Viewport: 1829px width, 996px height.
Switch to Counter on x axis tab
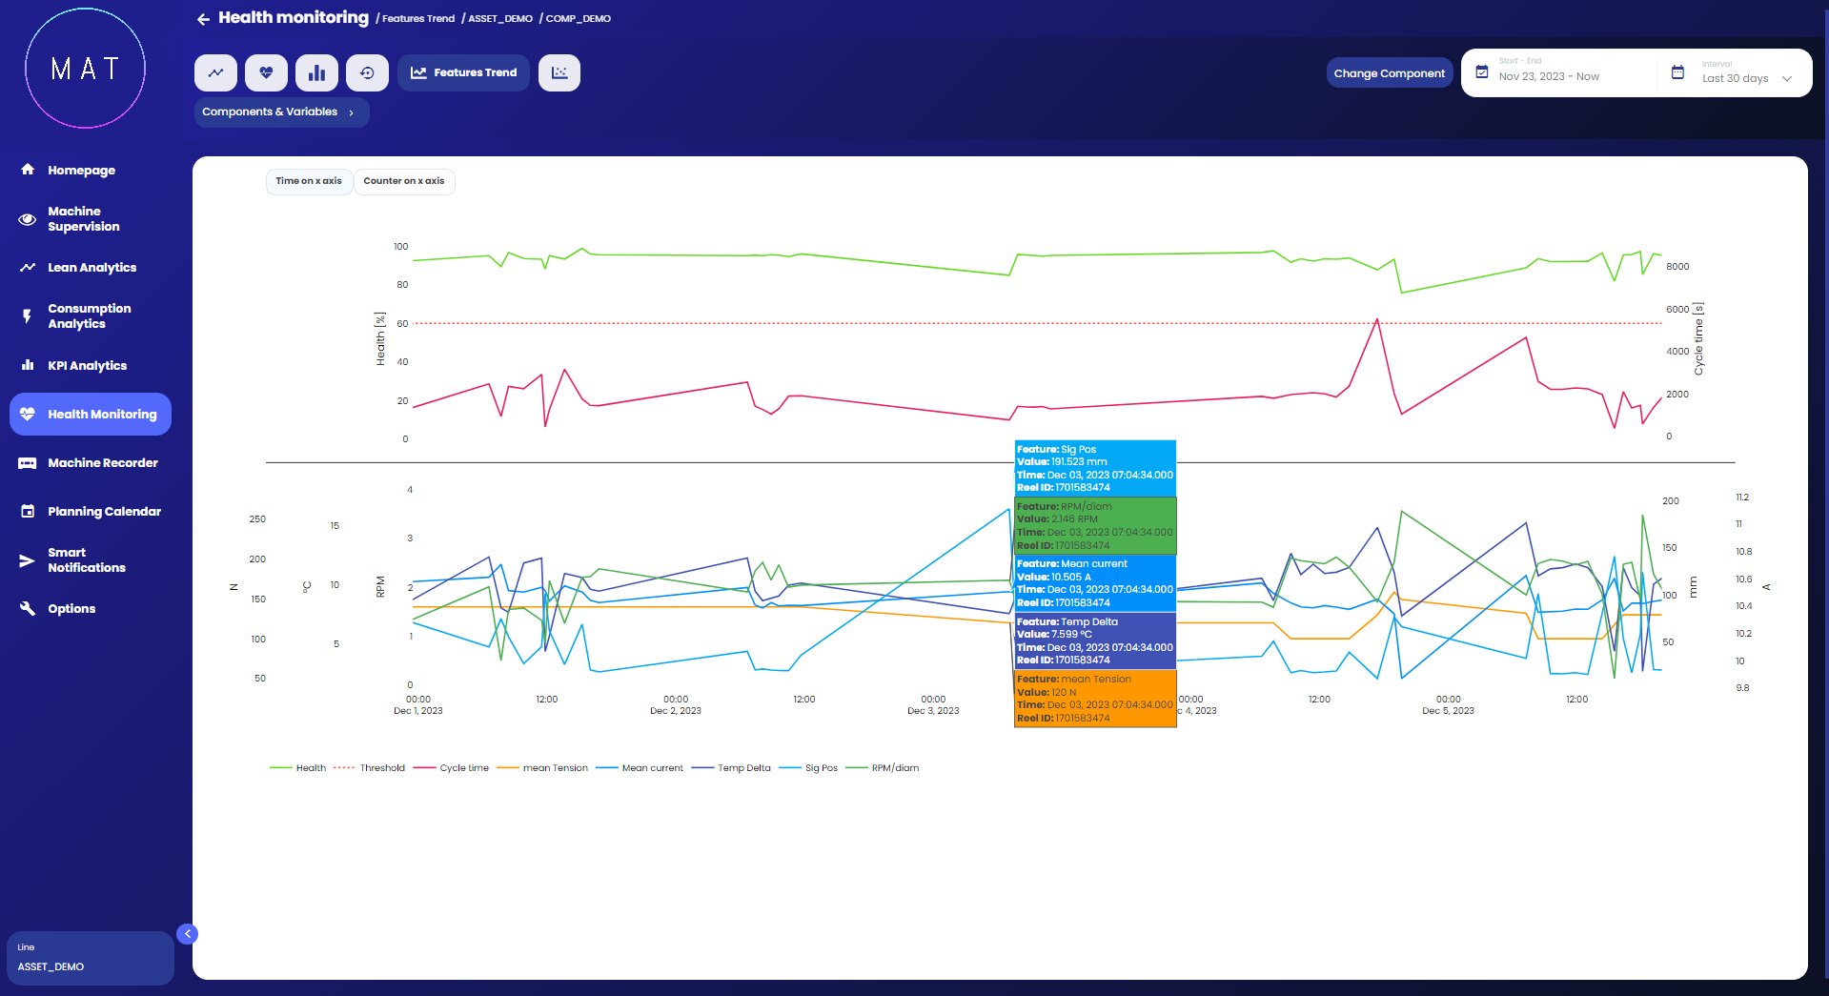coord(404,181)
